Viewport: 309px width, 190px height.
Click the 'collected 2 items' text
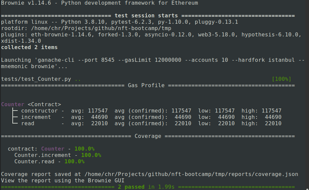[29, 47]
